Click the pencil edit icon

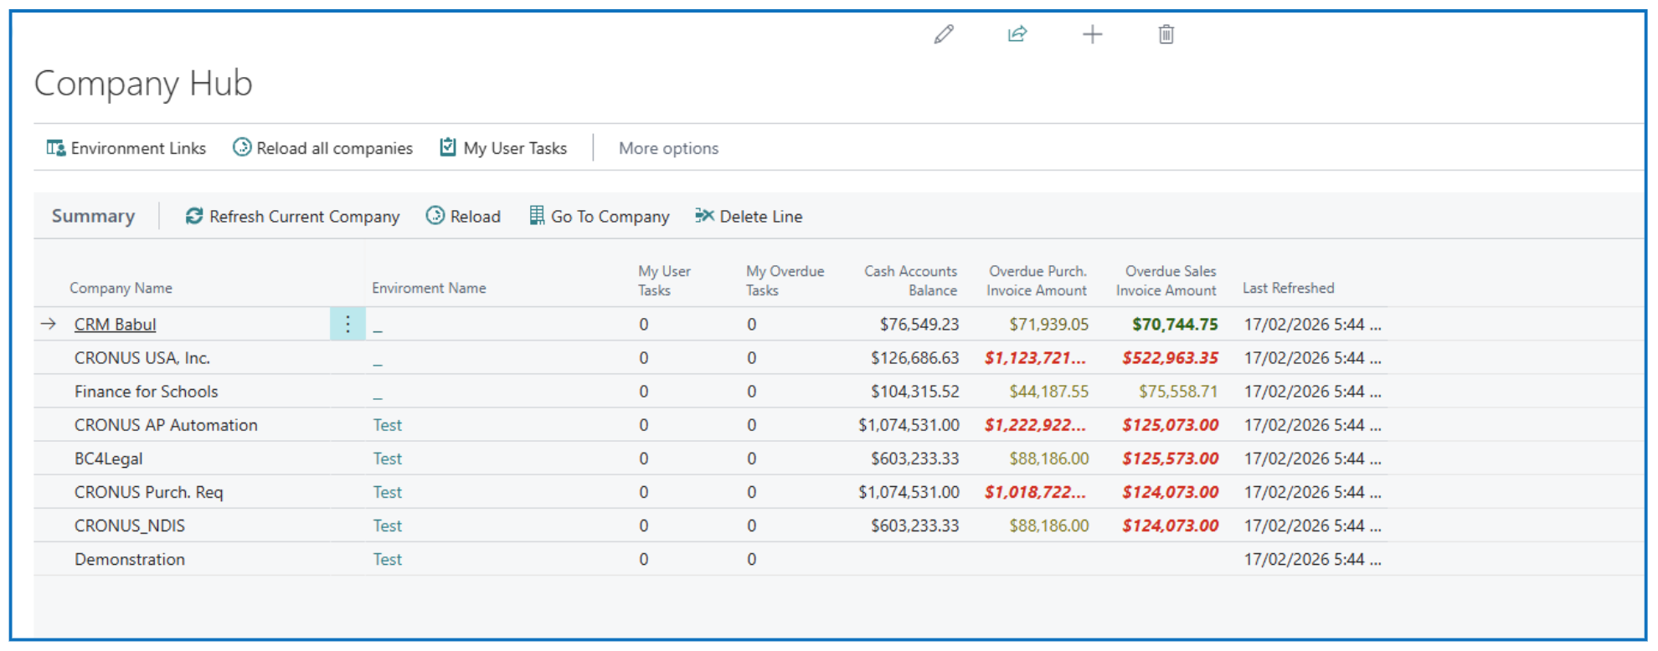point(944,34)
